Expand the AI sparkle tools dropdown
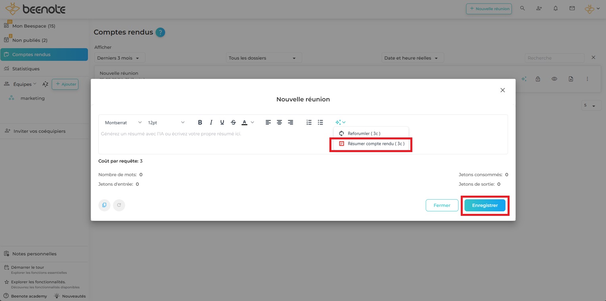 pyautogui.click(x=340, y=122)
